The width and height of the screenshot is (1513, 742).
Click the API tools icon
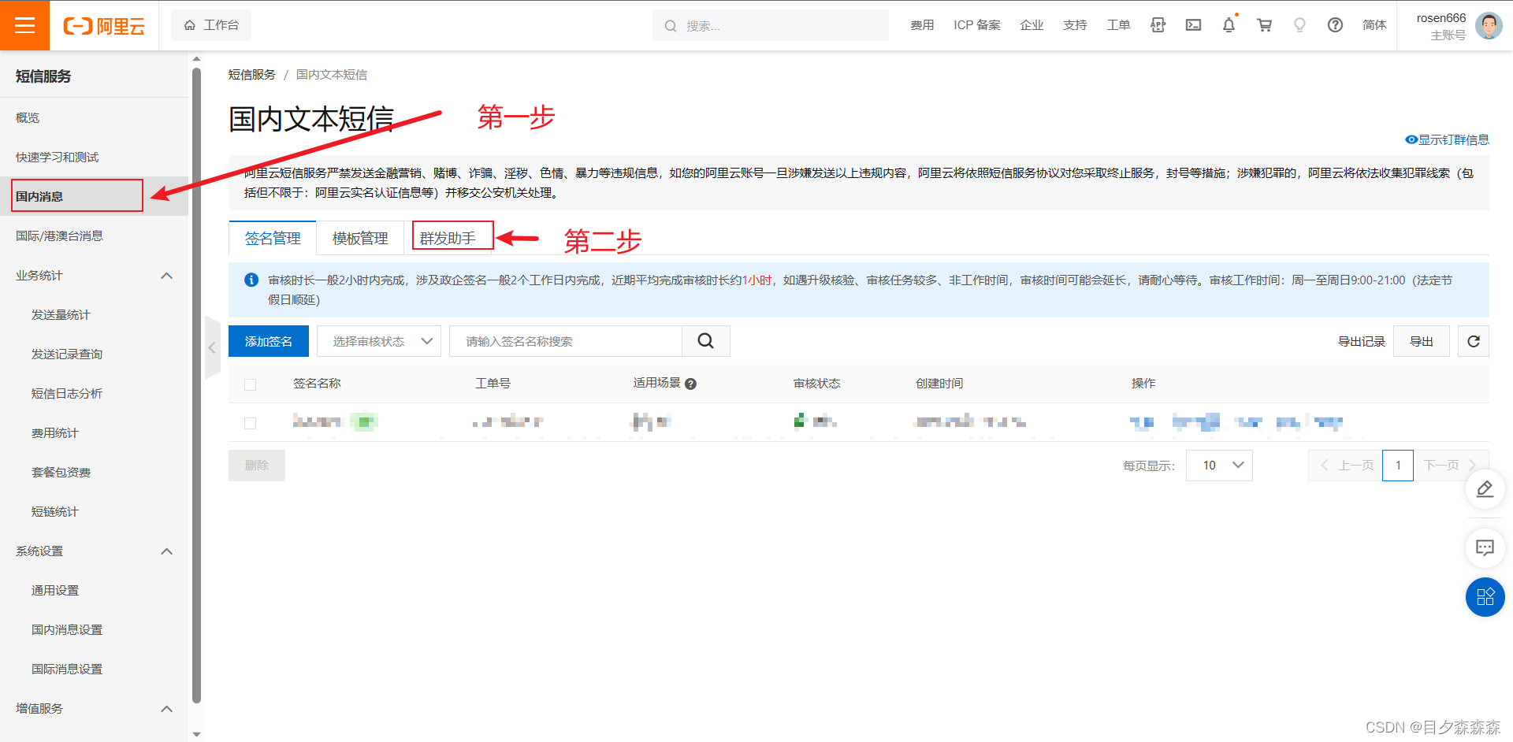point(1158,25)
